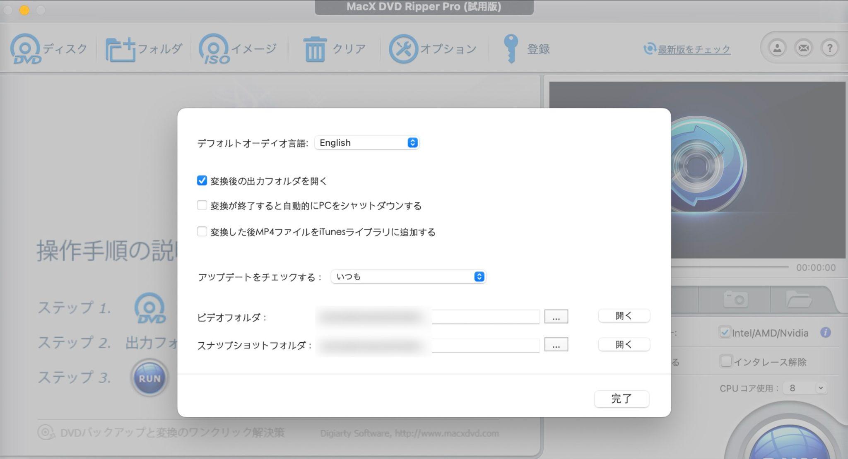Add a DVD folder via フォルダ
Image resolution: width=848 pixels, height=459 pixels.
click(x=143, y=49)
